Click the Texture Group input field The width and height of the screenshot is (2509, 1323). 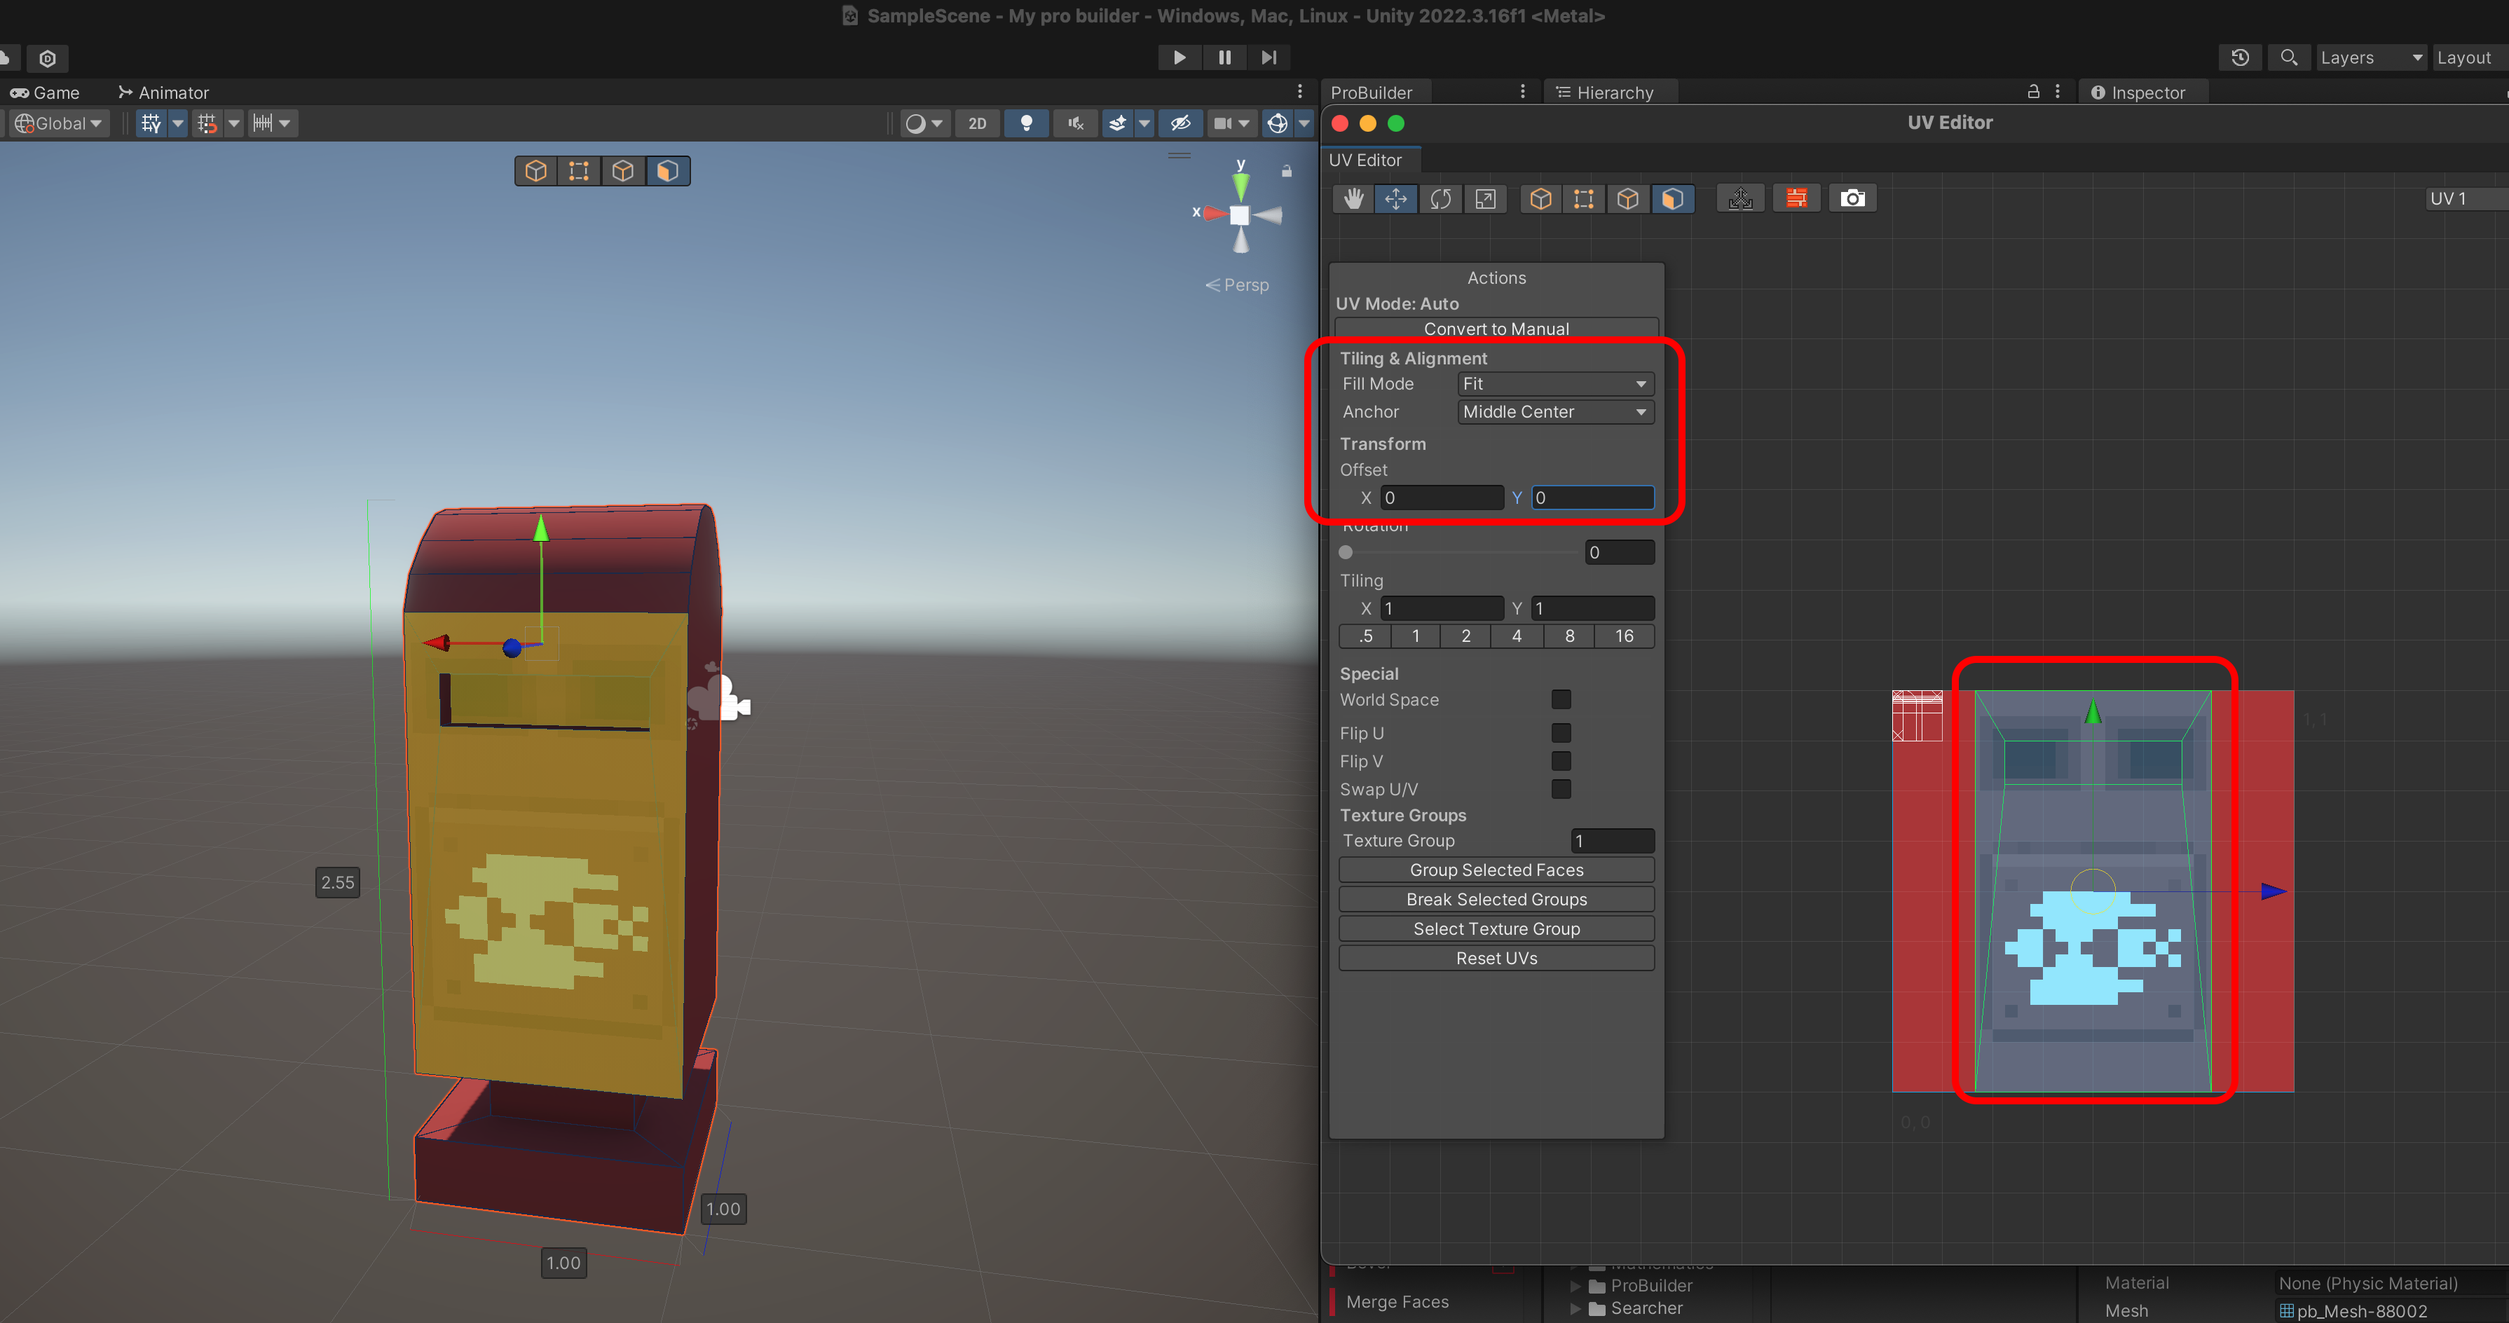1612,840
